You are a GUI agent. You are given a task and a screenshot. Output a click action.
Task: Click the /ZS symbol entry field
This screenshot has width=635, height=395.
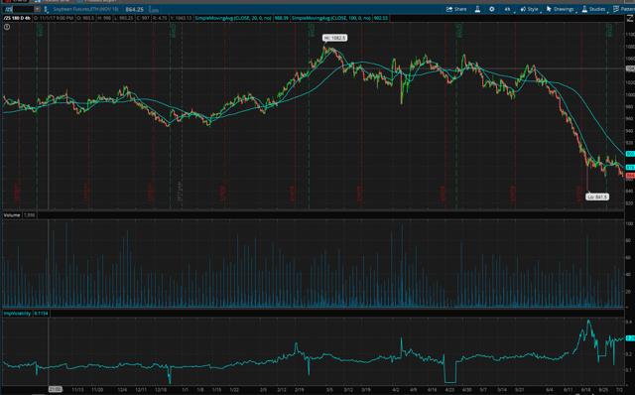click(x=19, y=9)
